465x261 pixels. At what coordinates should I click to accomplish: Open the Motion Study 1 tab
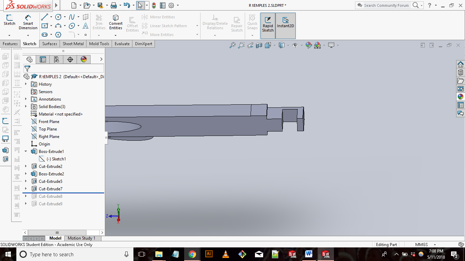click(81, 238)
